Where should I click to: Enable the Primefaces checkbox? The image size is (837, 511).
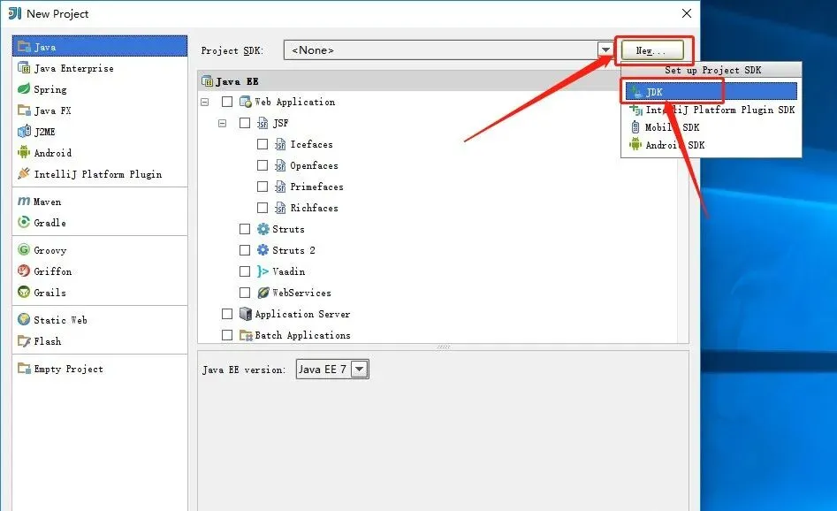[263, 187]
